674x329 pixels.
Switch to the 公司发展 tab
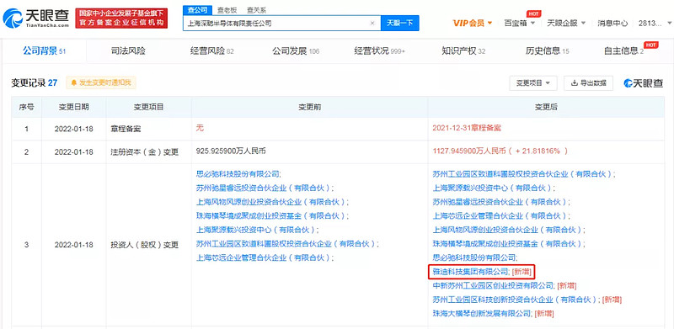tap(296, 51)
